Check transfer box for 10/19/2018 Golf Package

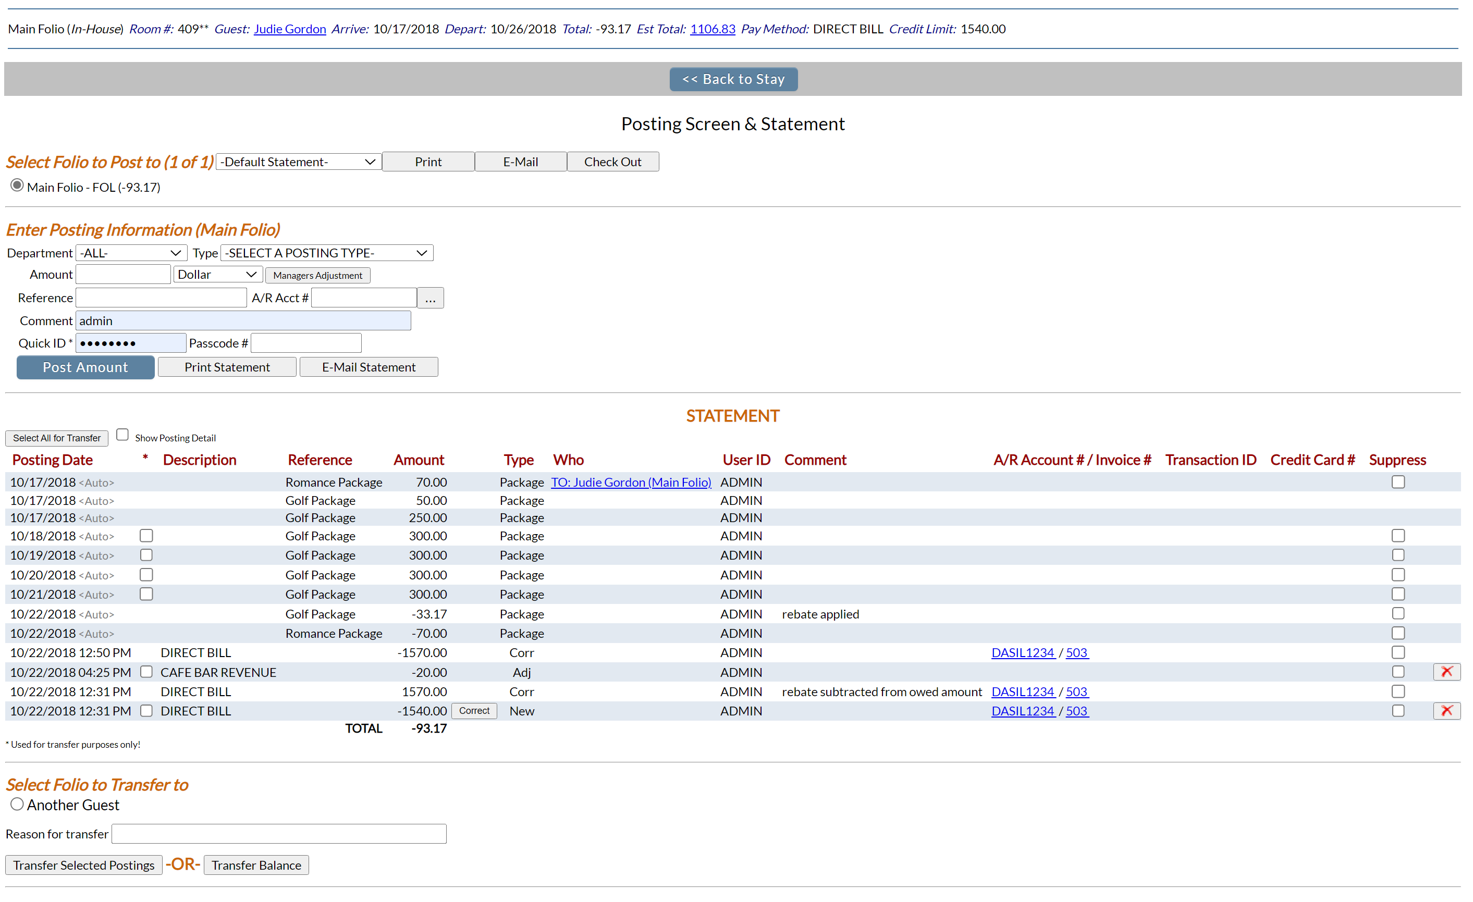[146, 555]
